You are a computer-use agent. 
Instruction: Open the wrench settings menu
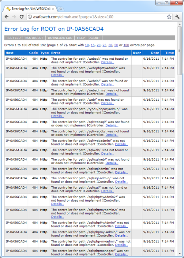click(x=178, y=17)
